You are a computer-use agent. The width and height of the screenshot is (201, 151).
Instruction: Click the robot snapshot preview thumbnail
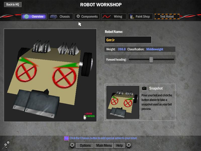point(123,102)
